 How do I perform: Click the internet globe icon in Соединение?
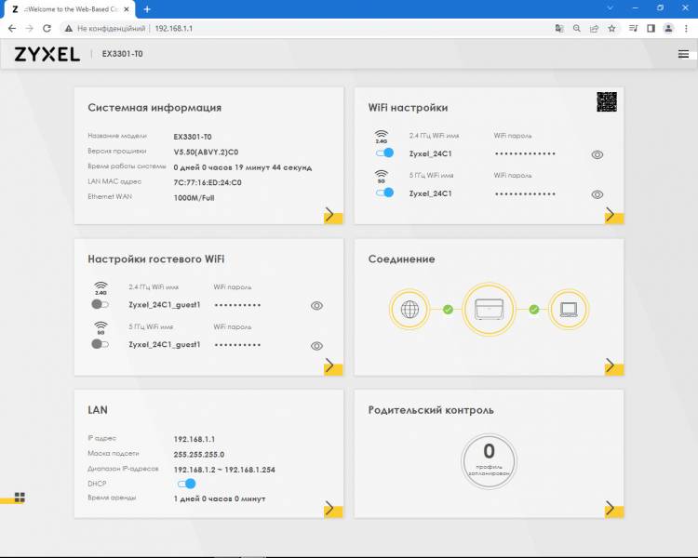coord(409,309)
